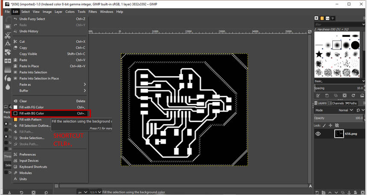
Task: Check the fourth tool option checkbox
Action: click(6, 142)
